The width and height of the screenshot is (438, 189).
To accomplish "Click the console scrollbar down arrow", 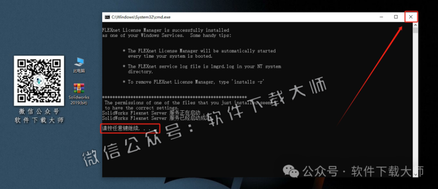I will [x=415, y=174].
